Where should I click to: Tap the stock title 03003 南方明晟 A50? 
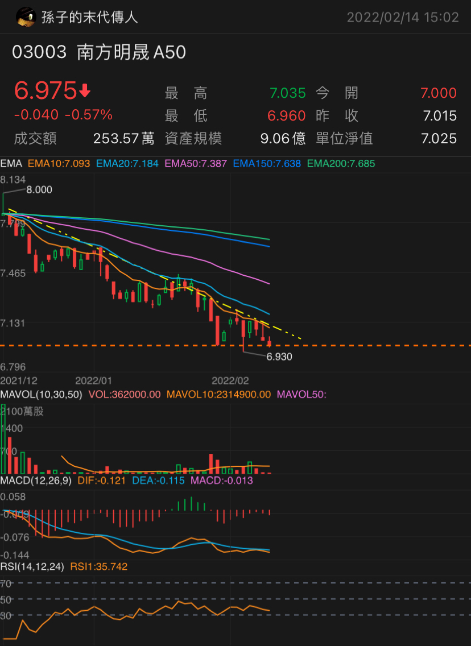(99, 52)
